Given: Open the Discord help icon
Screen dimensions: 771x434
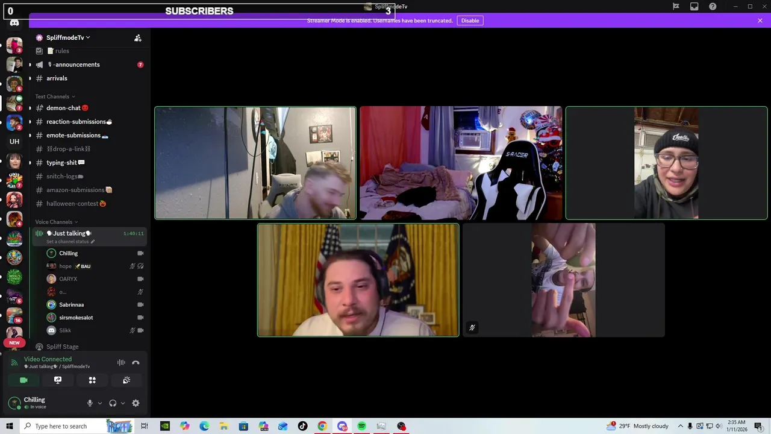Looking at the screenshot, I should [713, 7].
